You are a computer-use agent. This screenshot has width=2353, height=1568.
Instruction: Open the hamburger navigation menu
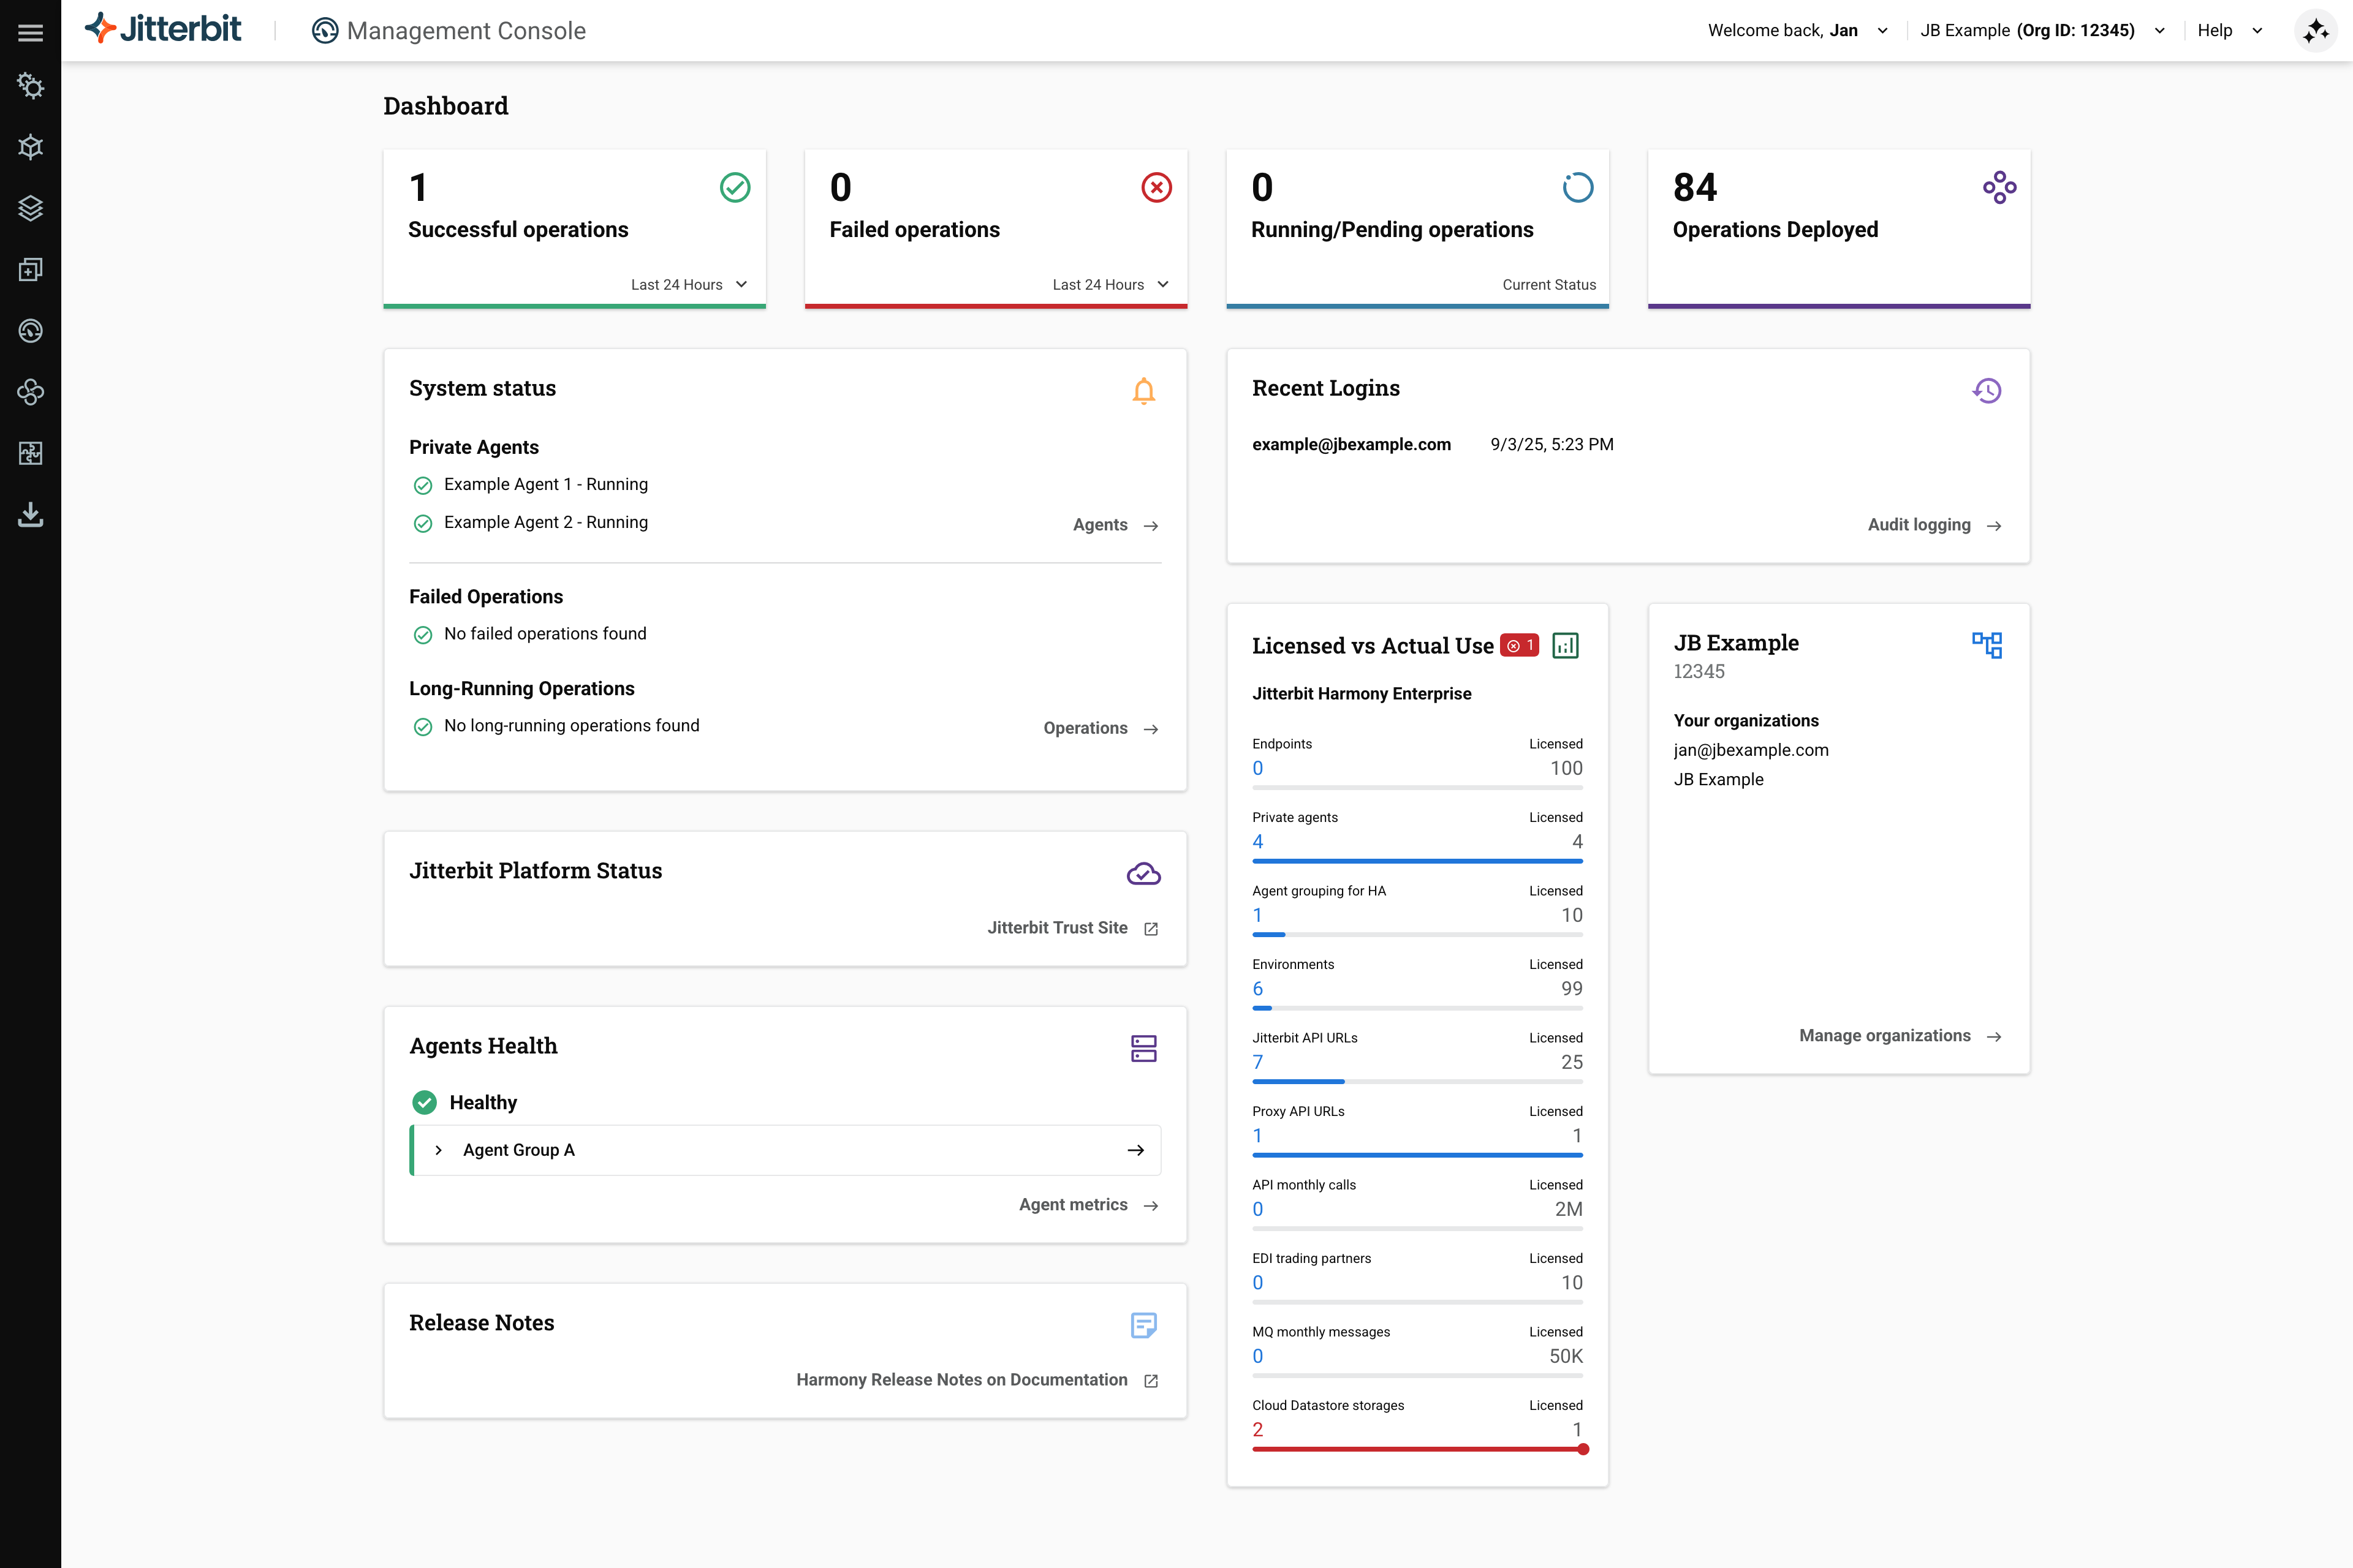[x=31, y=31]
